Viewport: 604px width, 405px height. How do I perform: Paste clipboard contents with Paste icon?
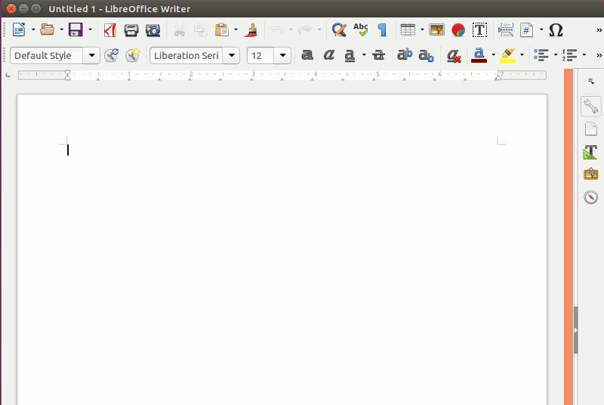coord(222,29)
